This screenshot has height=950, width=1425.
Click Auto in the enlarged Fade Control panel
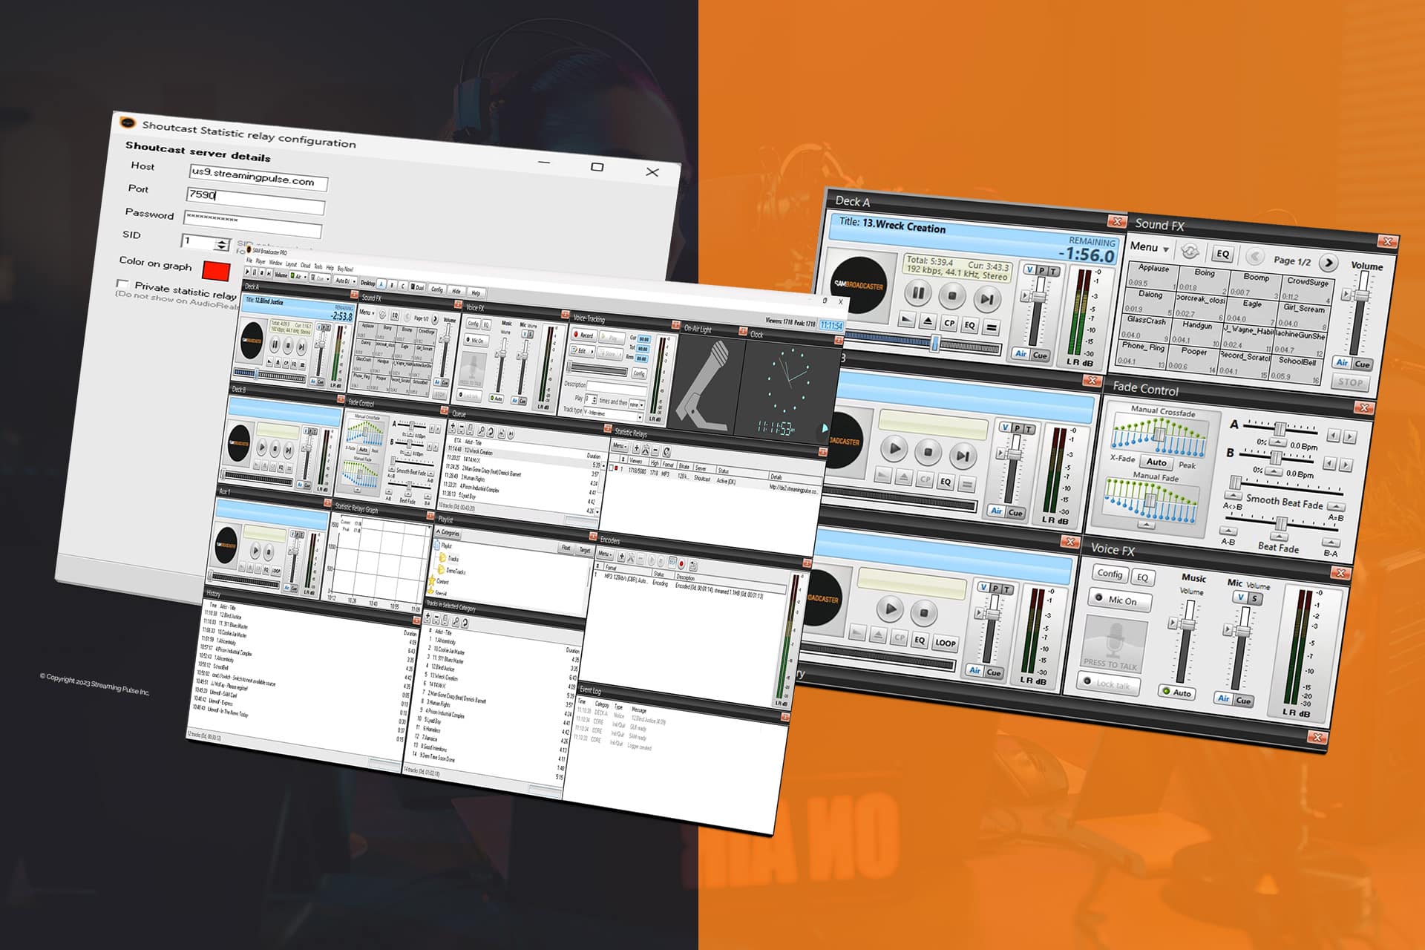coord(1156,462)
